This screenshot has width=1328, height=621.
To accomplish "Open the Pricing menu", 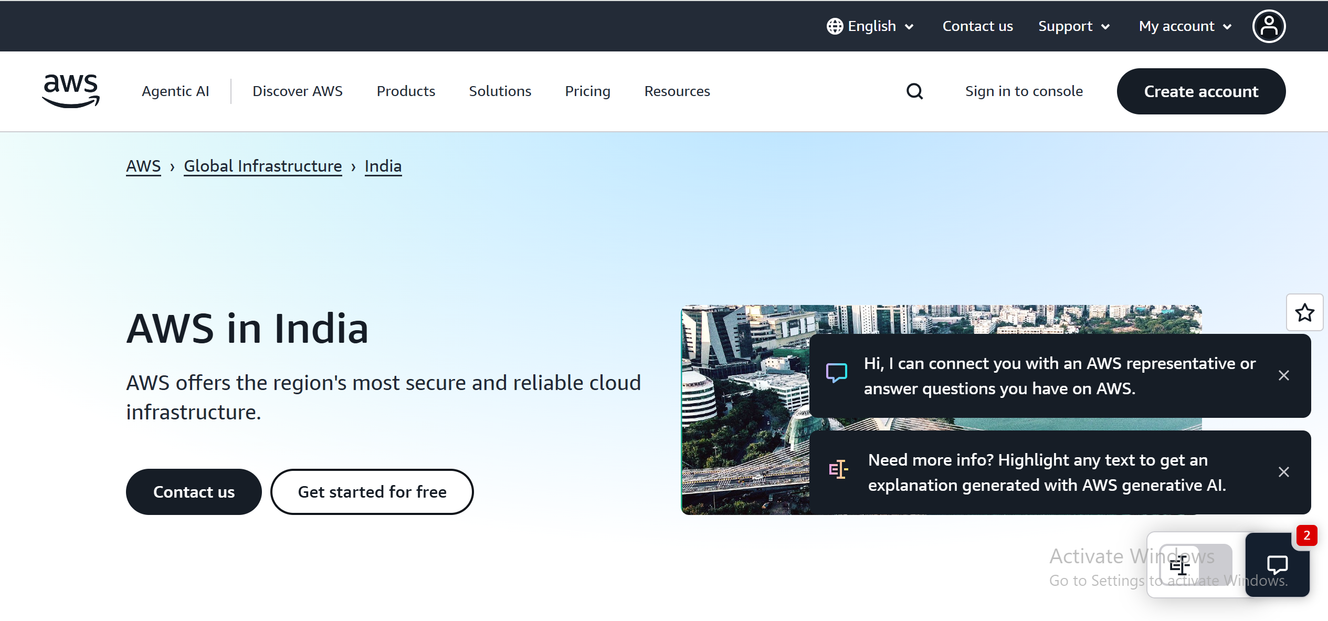I will [x=587, y=91].
